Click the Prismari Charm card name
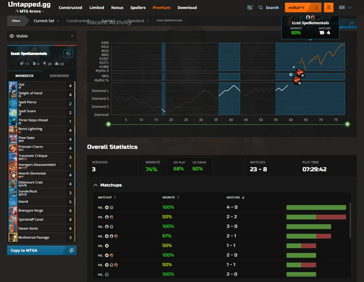The height and width of the screenshot is (282, 364). click(31, 147)
